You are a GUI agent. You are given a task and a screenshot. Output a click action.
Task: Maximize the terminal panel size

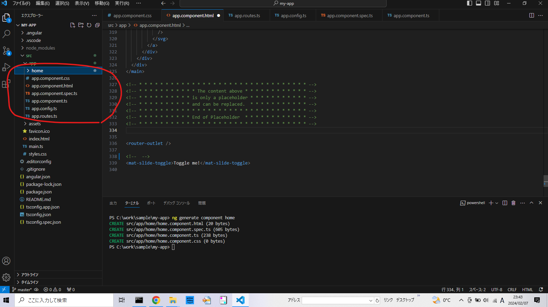[x=531, y=203]
